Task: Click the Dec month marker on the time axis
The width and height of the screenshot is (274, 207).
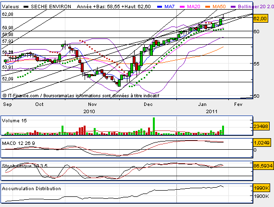Action: point(148,104)
